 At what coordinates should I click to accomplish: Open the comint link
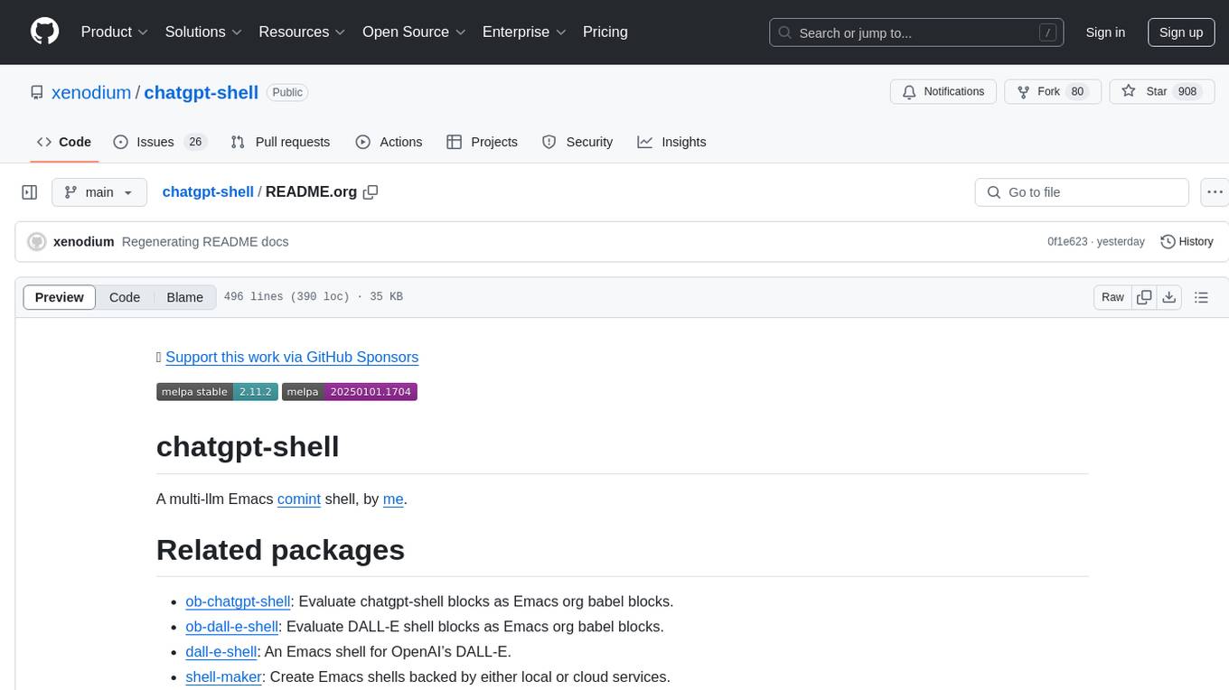coord(299,499)
